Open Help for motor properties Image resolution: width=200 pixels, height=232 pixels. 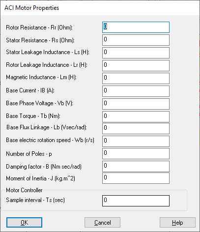point(177,223)
